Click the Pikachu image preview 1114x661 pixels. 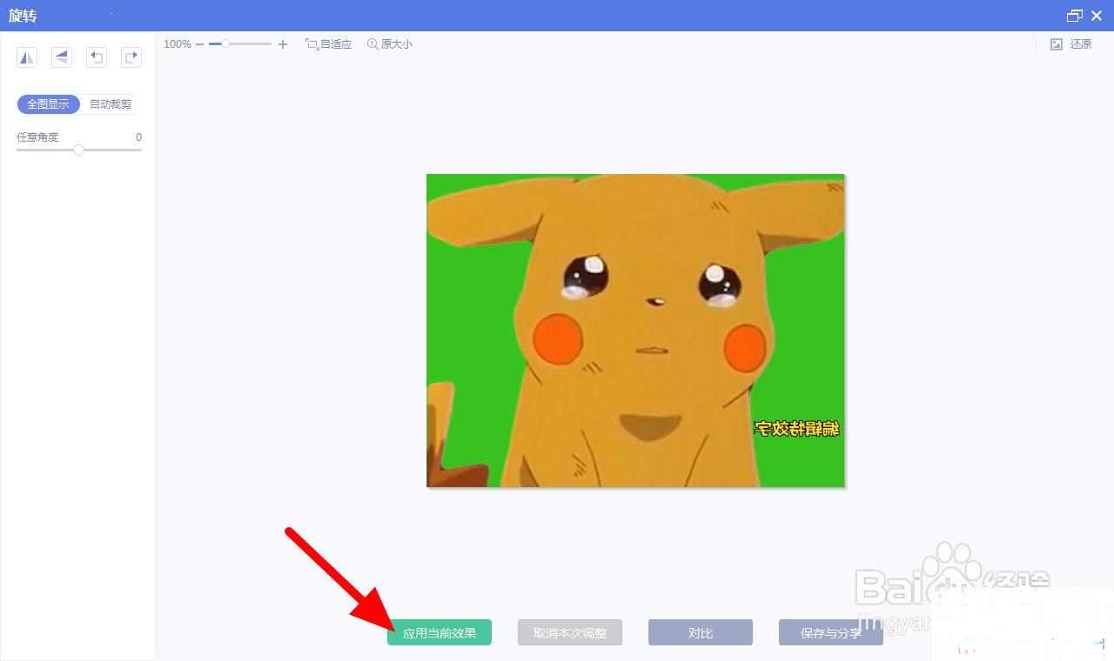635,330
